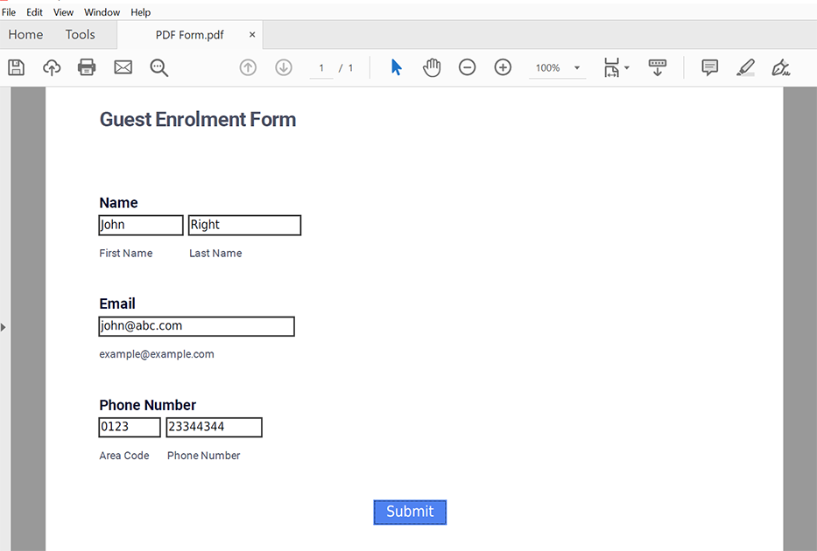
Task: Click the Area Code field with 0123
Action: click(x=130, y=427)
